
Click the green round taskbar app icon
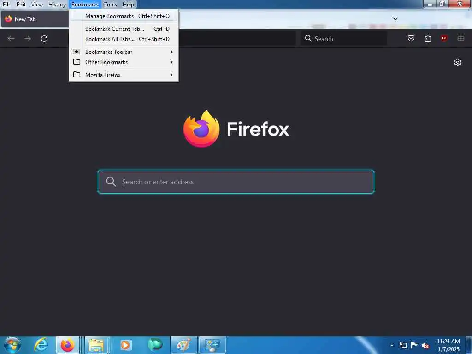(155, 345)
